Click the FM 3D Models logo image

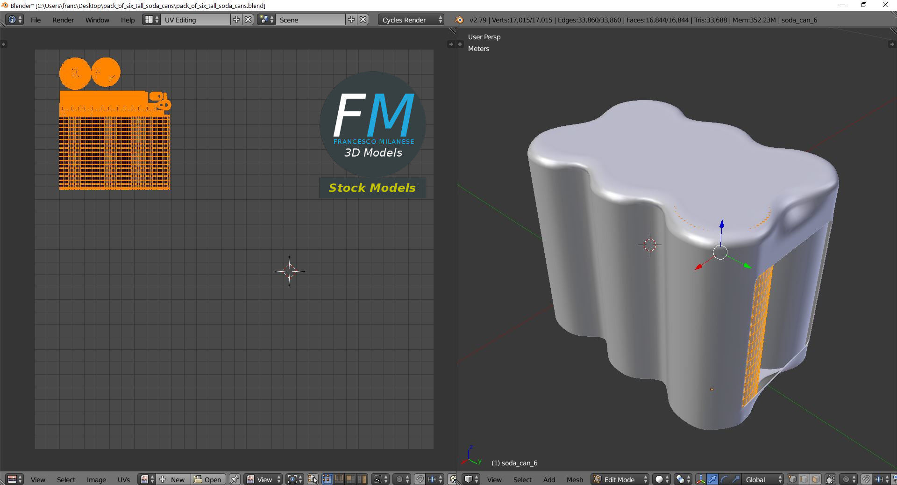tap(373, 135)
